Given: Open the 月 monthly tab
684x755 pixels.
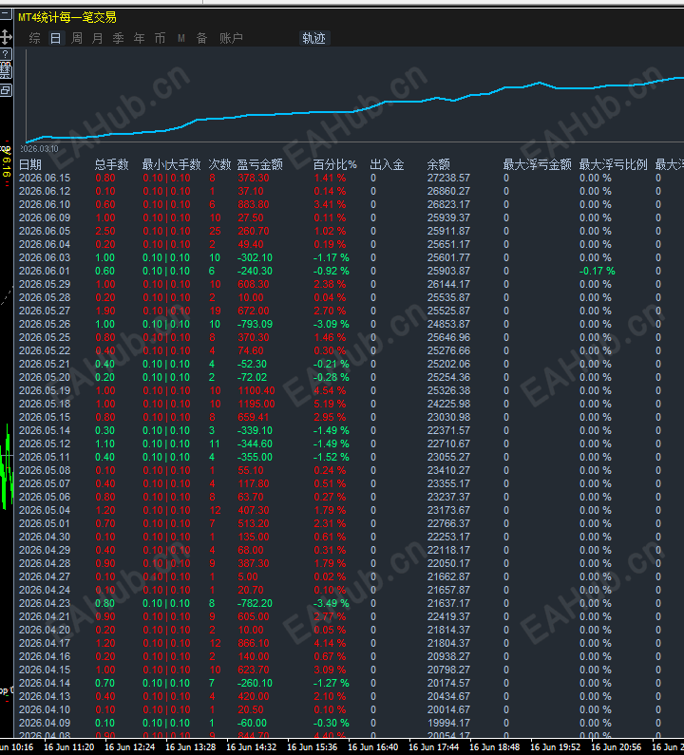Looking at the screenshot, I should [97, 38].
